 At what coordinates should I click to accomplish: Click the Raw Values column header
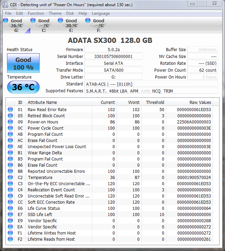coord(200,102)
